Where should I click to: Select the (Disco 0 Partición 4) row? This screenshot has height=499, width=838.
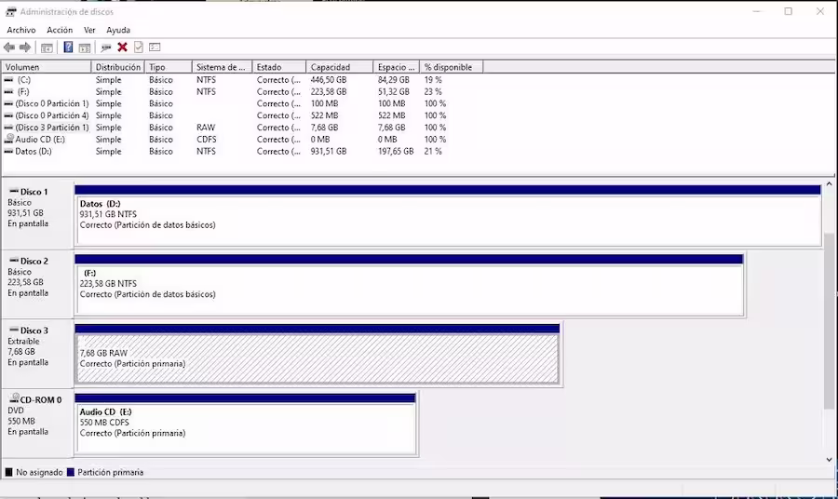click(243, 115)
